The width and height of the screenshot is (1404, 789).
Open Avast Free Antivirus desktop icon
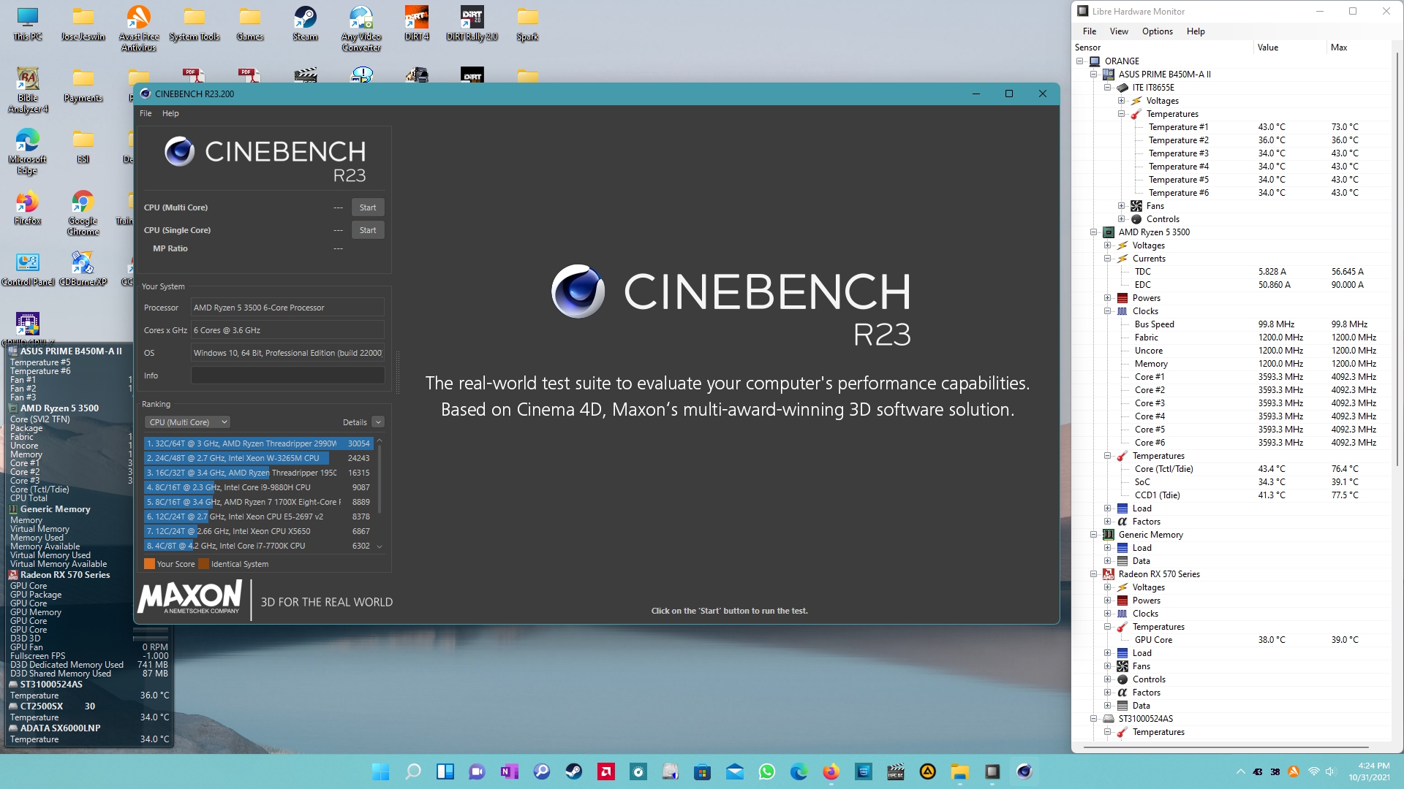[x=138, y=29]
